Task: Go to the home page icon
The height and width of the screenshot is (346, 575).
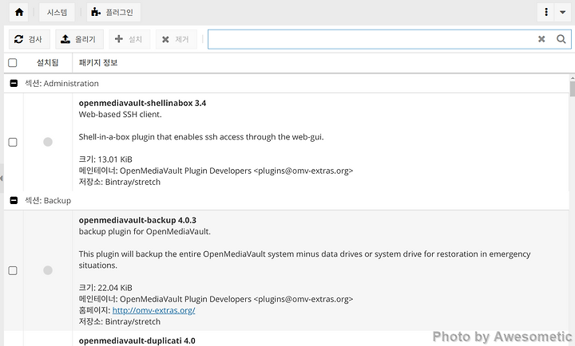Action: click(19, 12)
